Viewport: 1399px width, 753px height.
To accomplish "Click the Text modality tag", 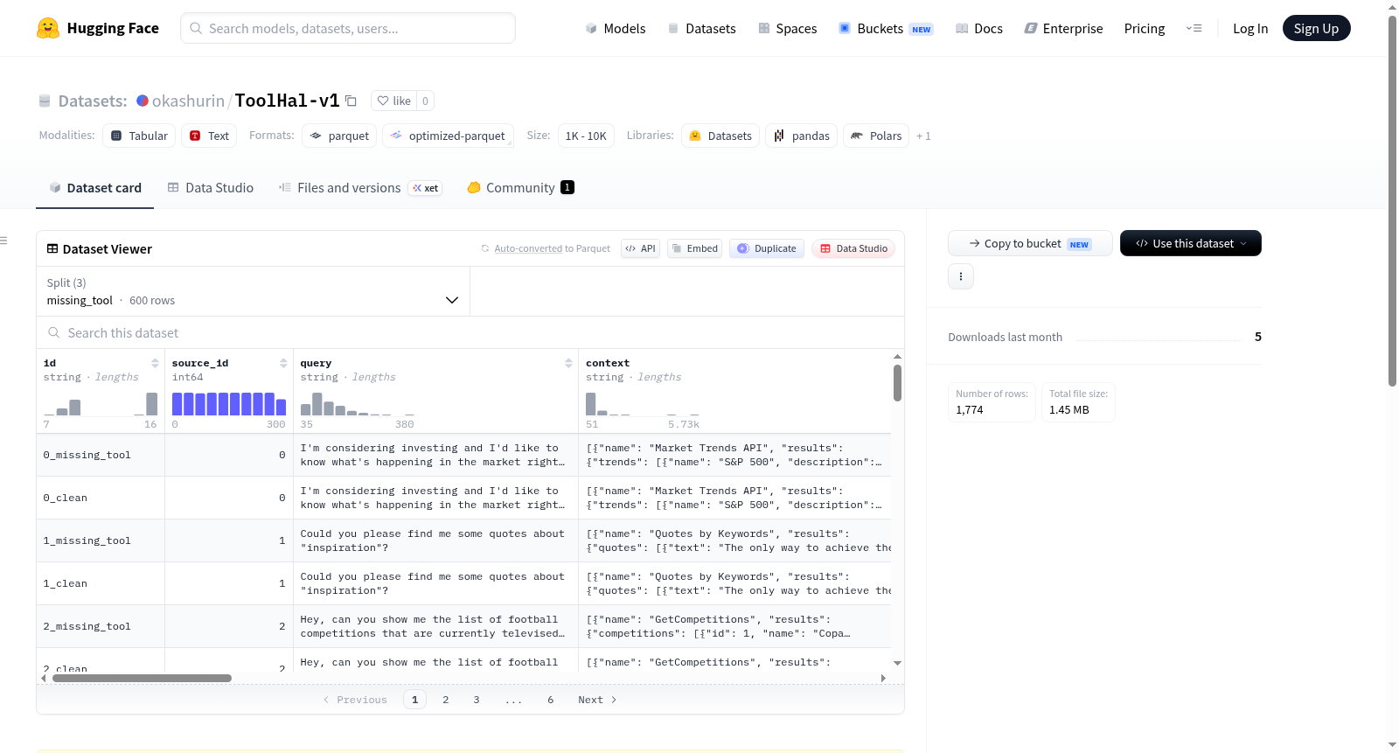I will coord(209,136).
